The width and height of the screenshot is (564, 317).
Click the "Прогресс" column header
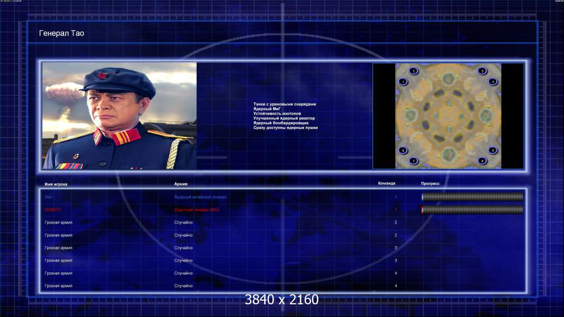tap(430, 183)
